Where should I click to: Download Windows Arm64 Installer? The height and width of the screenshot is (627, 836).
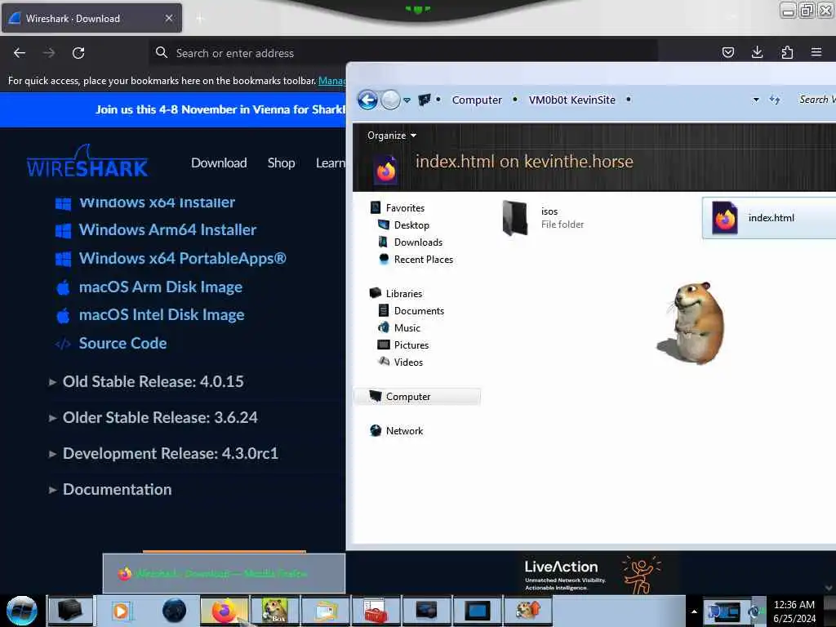(x=167, y=229)
